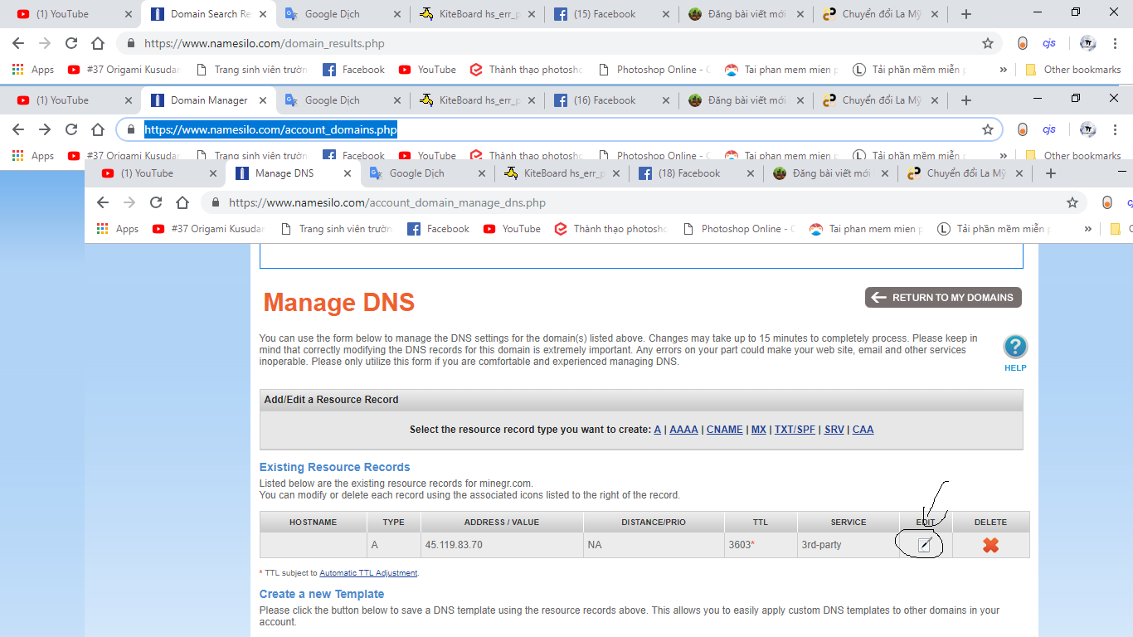
Task: Reload the domain_results.php page
Action: point(71,43)
